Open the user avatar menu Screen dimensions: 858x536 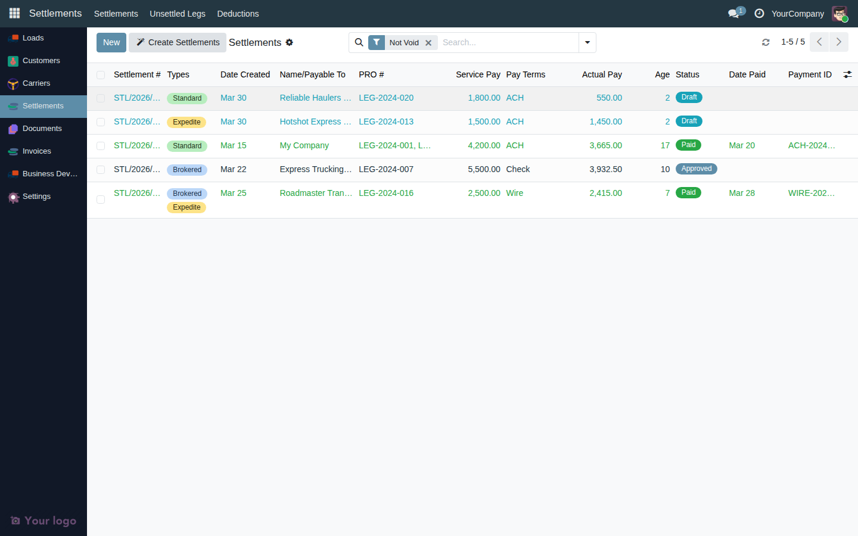point(840,14)
